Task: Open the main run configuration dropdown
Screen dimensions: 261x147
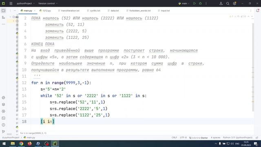Action: click(184, 3)
